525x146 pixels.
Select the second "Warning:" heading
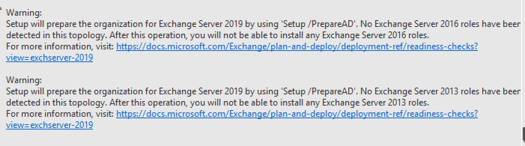(24, 80)
